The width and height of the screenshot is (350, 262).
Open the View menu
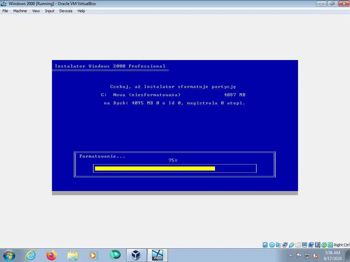[x=36, y=11]
